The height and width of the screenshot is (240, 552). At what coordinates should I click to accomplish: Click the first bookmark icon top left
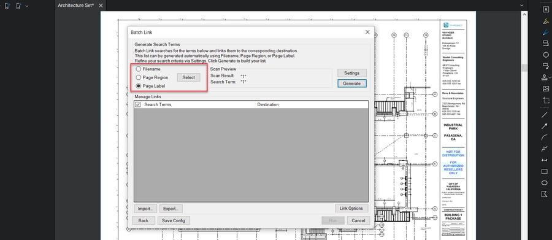(x=7, y=6)
